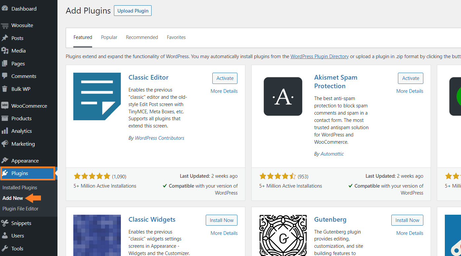This screenshot has width=461, height=256.
Task: Click the Appearance paintbrush icon
Action: (x=5, y=161)
